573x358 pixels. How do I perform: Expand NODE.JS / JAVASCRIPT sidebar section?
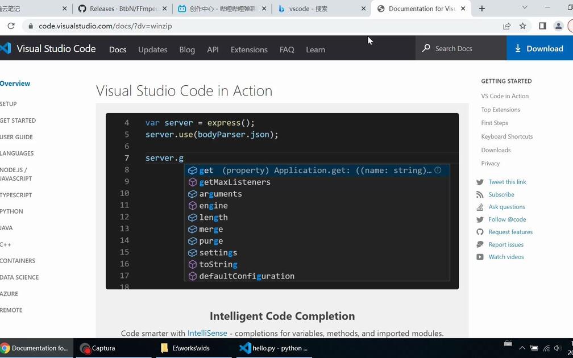pos(16,174)
